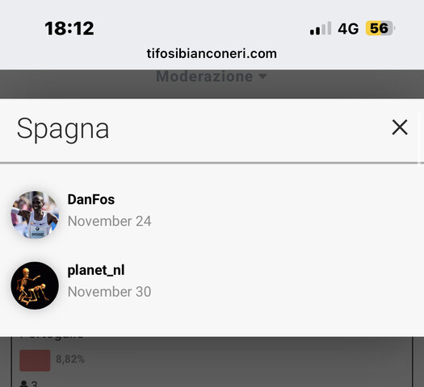
Task: Click the DanFos username link
Action: pyautogui.click(x=91, y=200)
